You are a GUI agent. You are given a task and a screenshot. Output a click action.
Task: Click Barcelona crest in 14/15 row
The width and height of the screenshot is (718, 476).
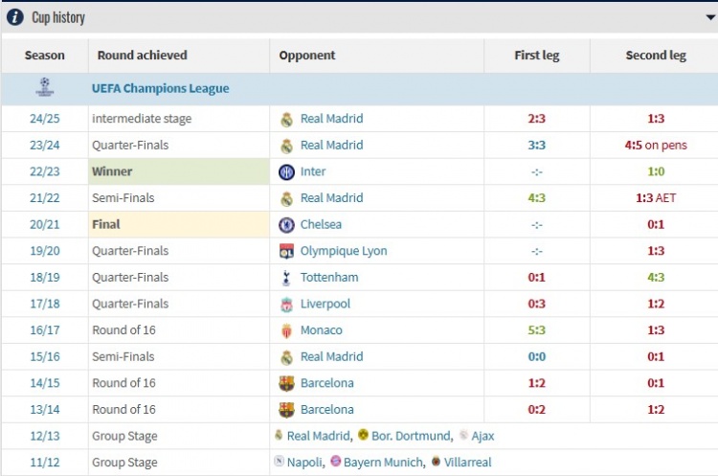(286, 383)
